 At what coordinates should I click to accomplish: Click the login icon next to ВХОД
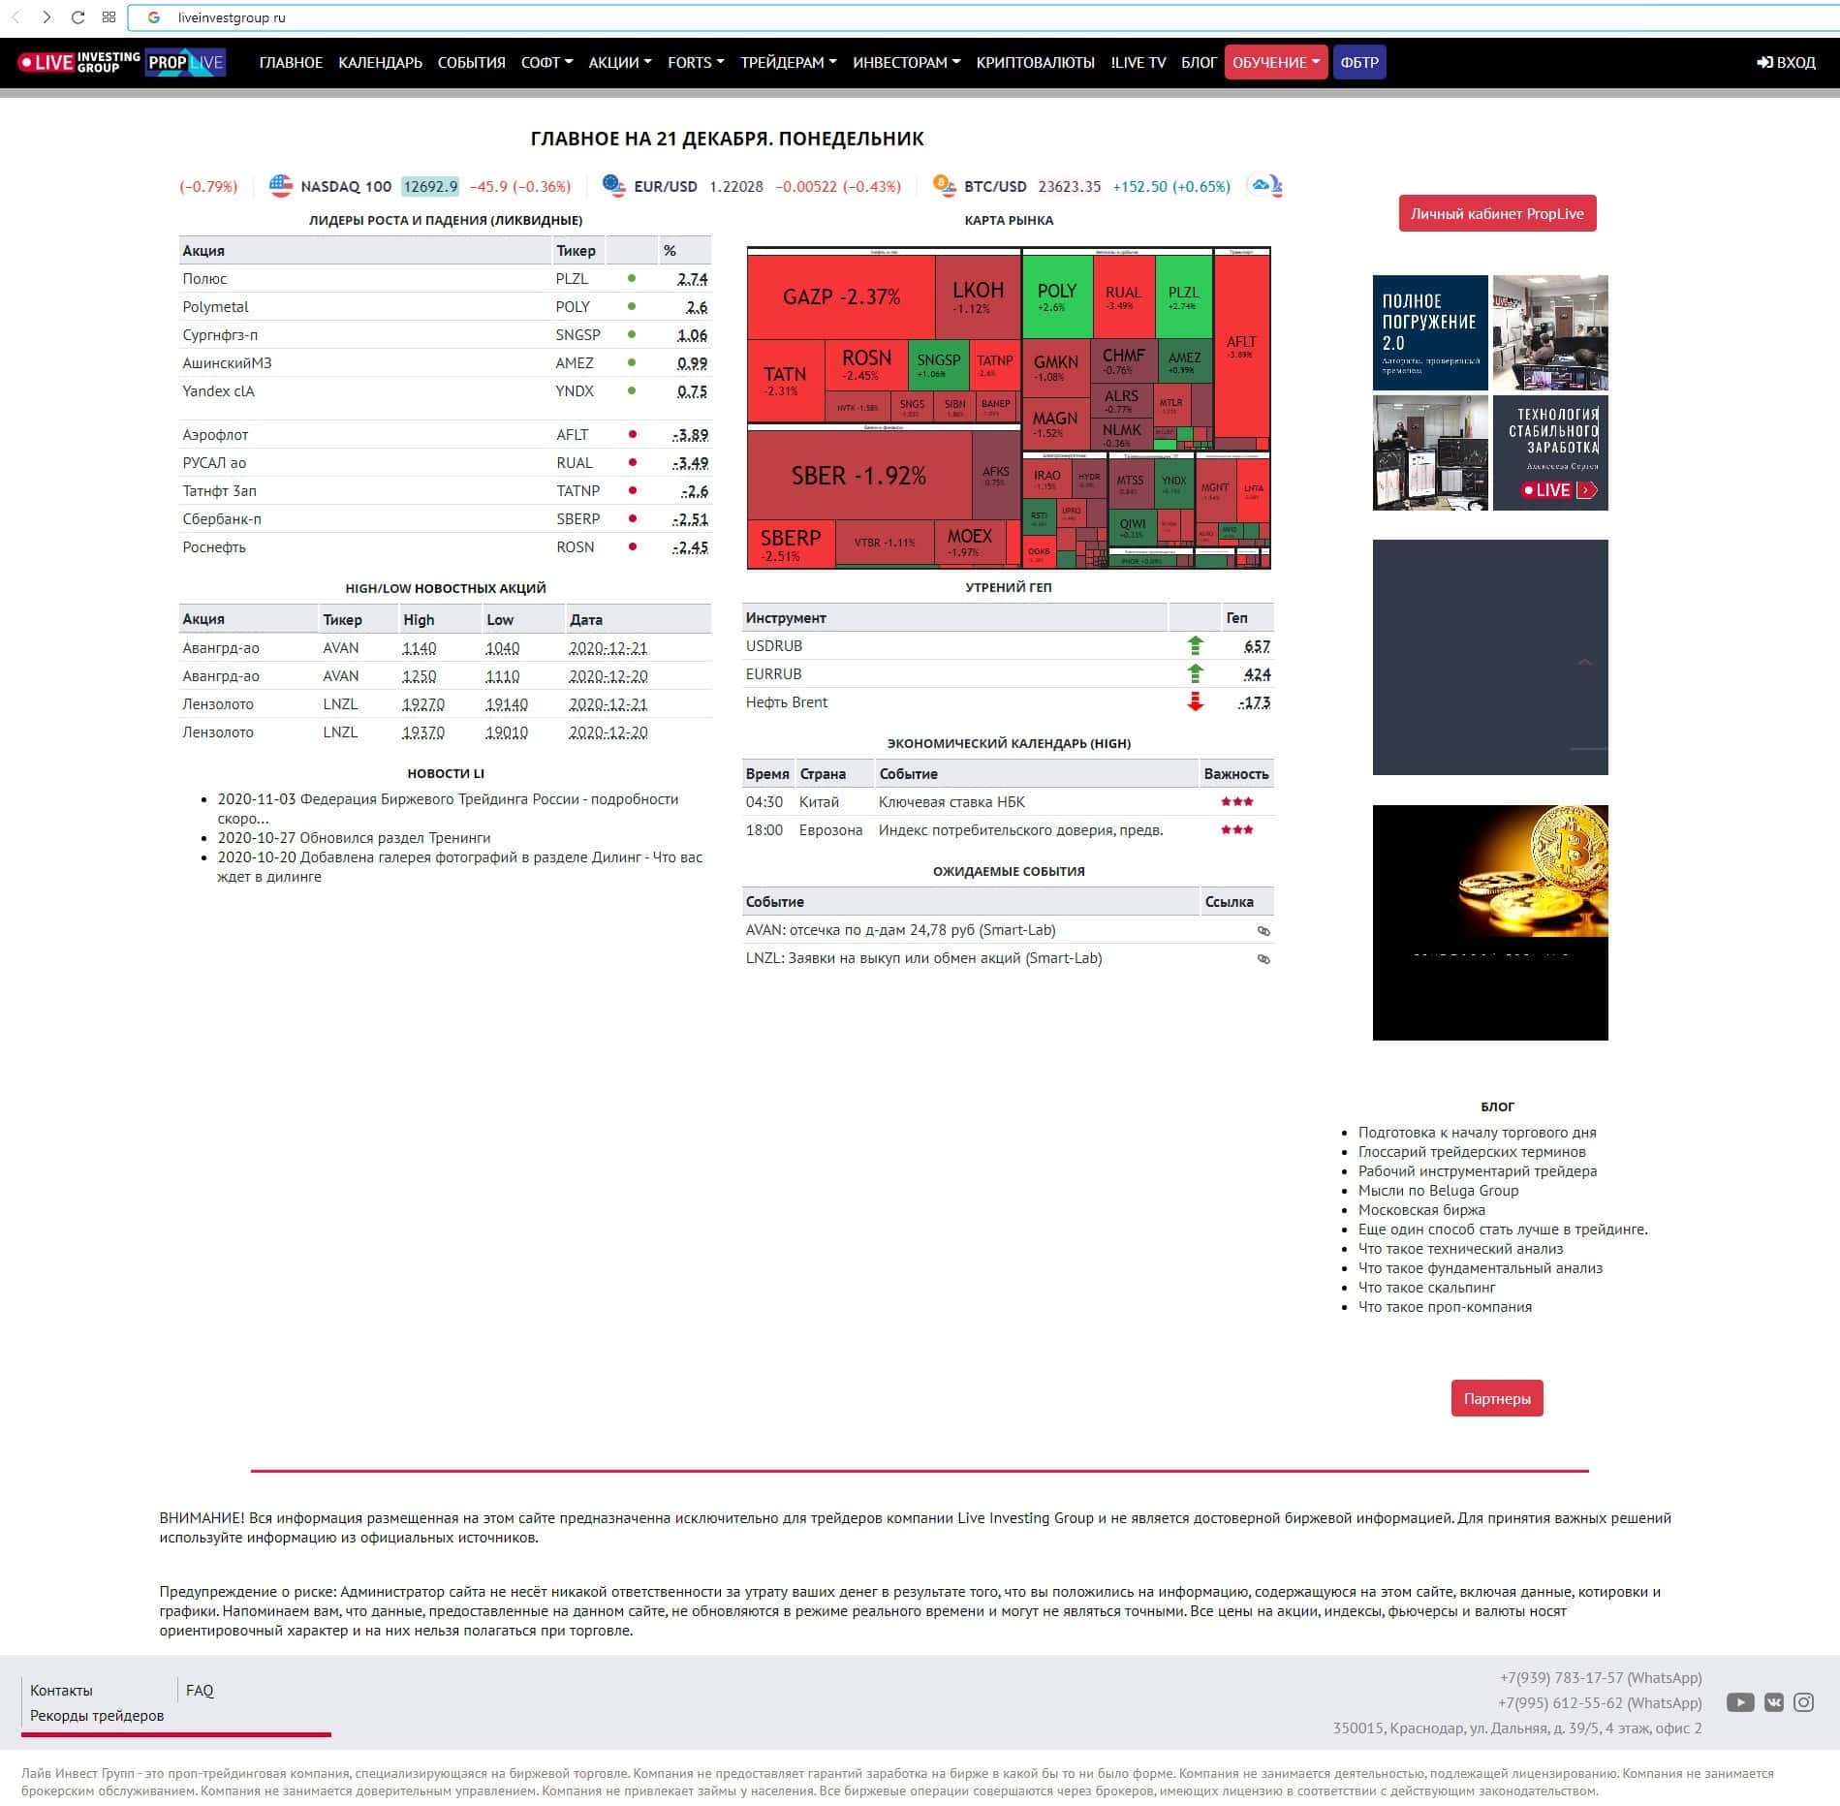tap(1764, 62)
